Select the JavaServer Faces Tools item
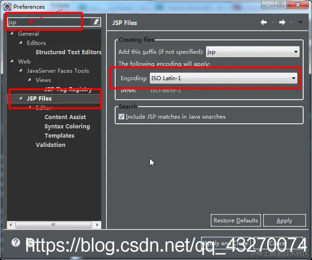The width and height of the screenshot is (312, 260). coord(58,71)
